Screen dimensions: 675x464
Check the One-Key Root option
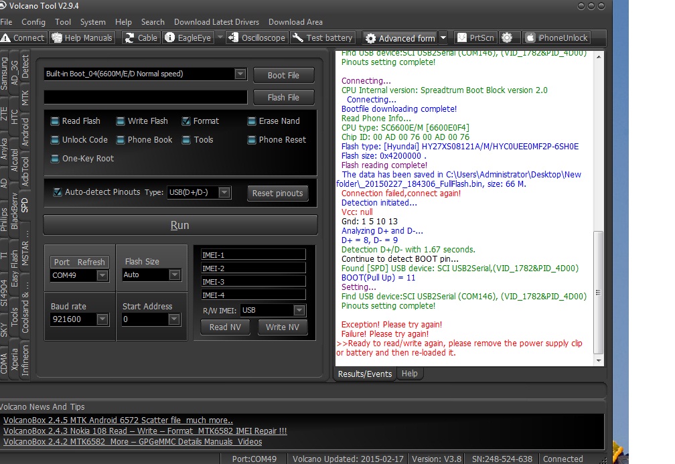point(55,159)
